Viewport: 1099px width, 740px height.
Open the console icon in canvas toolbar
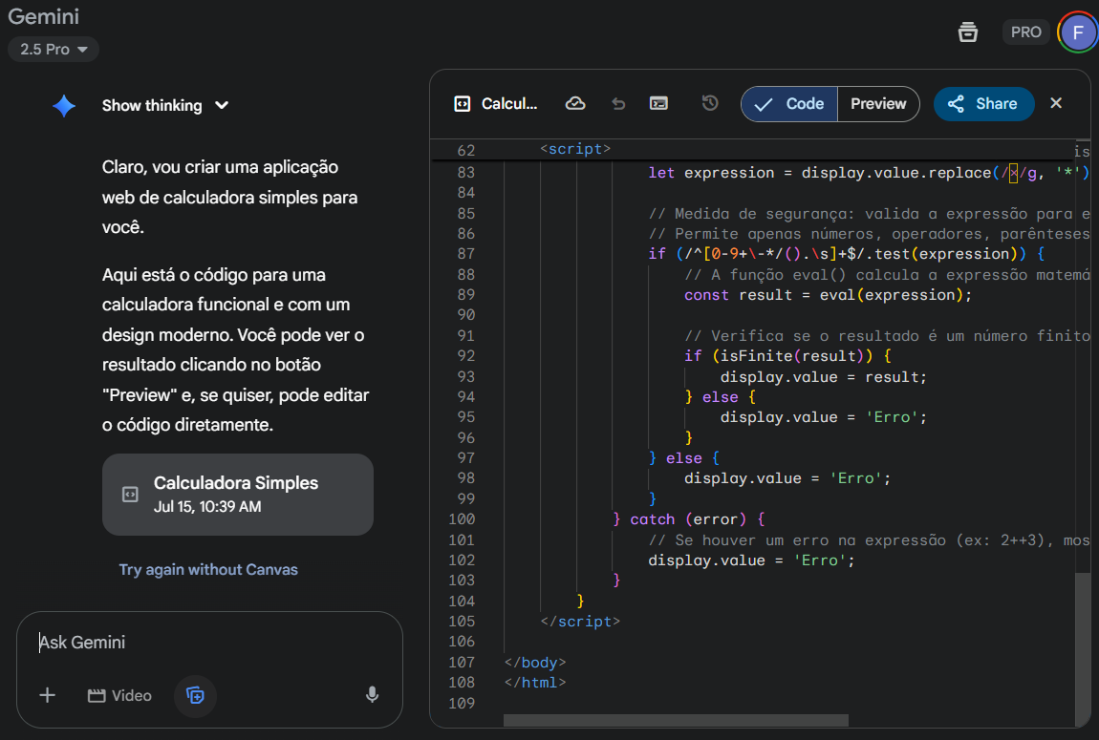click(658, 104)
